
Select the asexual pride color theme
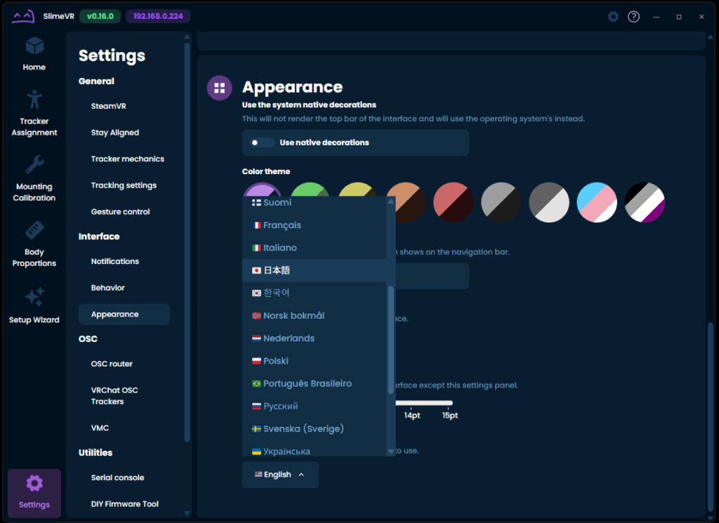(x=645, y=202)
